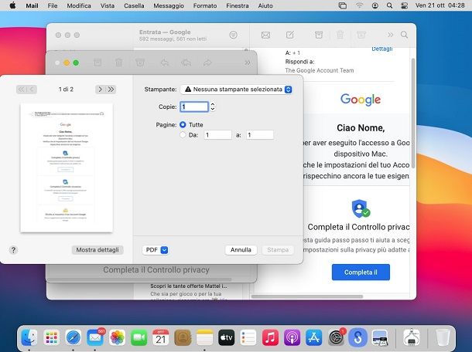
Task: Click the Mail icon in the Dock
Action: pos(95,337)
